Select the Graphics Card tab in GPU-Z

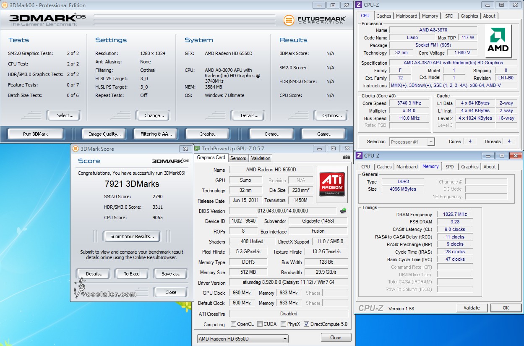[x=211, y=158]
